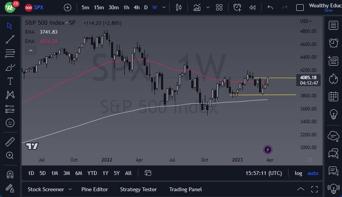
Task: Select the trend line drawing tool
Action: click(10, 39)
